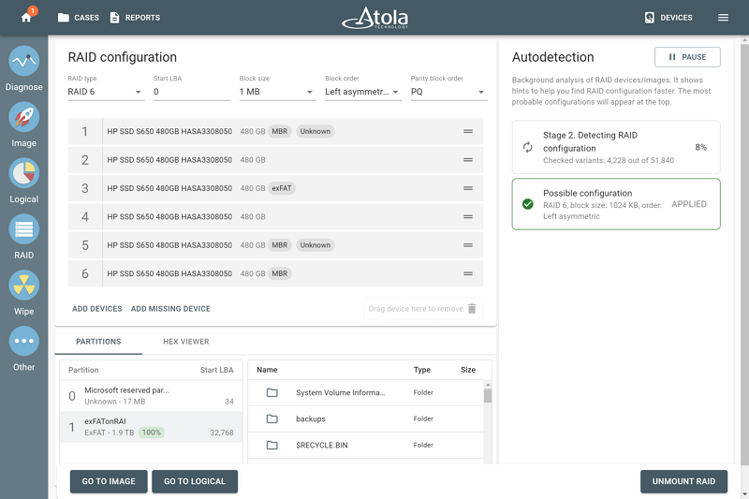This screenshot has height=499, width=749.
Task: Expand the Block size dropdown
Action: coord(277,92)
